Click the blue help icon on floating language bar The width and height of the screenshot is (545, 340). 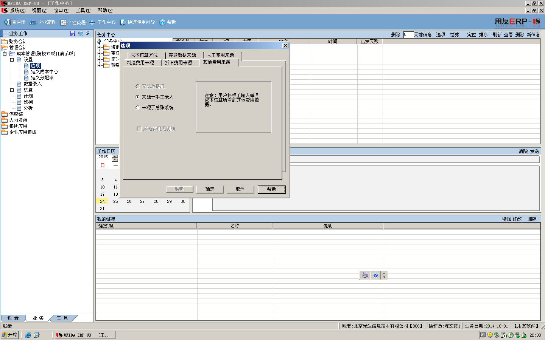pyautogui.click(x=375, y=275)
